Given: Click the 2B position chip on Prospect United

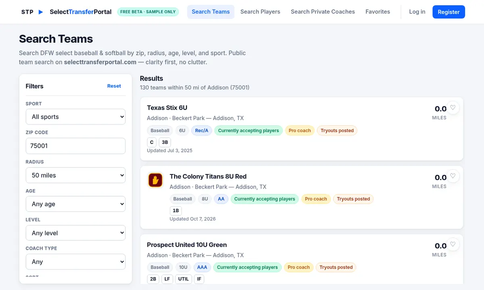Looking at the screenshot, I should tap(153, 279).
